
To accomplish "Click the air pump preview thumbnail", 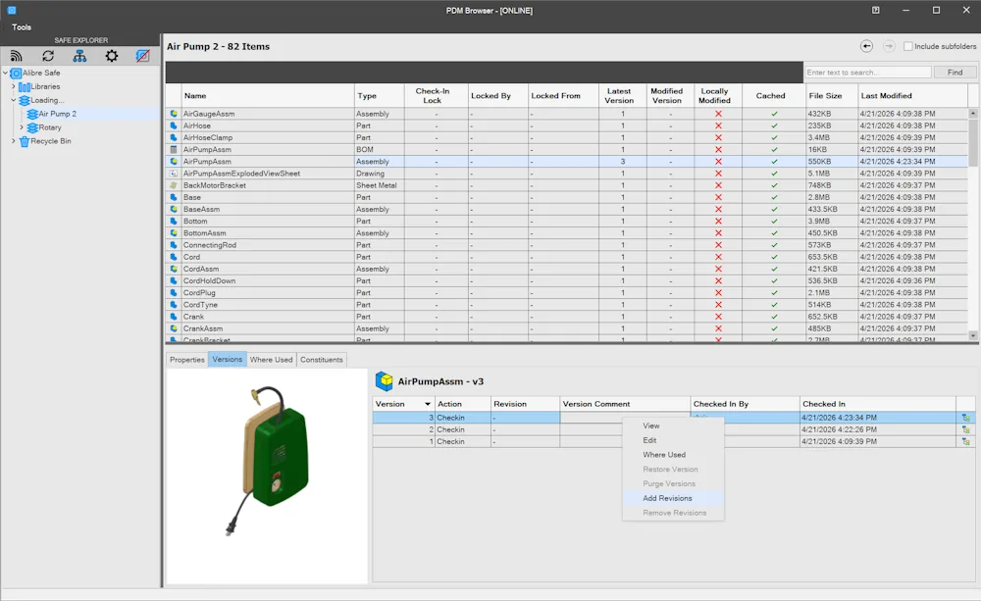I will [x=267, y=476].
